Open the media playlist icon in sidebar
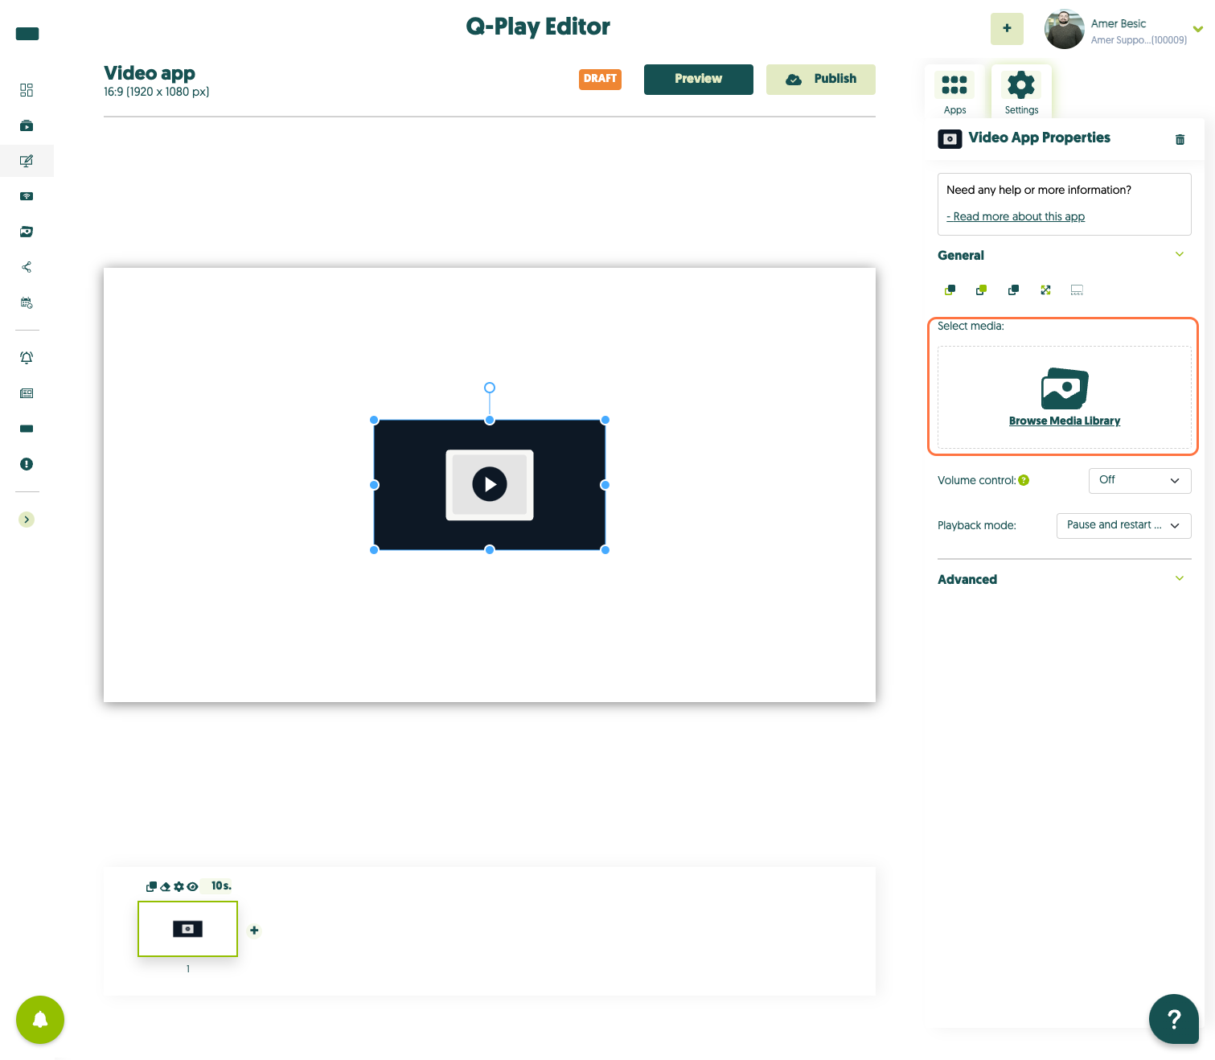Image resolution: width=1215 pixels, height=1060 pixels. [x=27, y=125]
